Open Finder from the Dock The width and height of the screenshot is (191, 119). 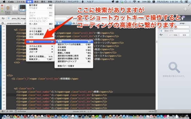click(x=5, y=116)
